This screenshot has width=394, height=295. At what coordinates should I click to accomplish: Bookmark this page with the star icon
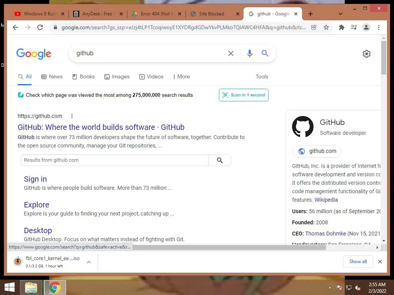[x=326, y=27]
